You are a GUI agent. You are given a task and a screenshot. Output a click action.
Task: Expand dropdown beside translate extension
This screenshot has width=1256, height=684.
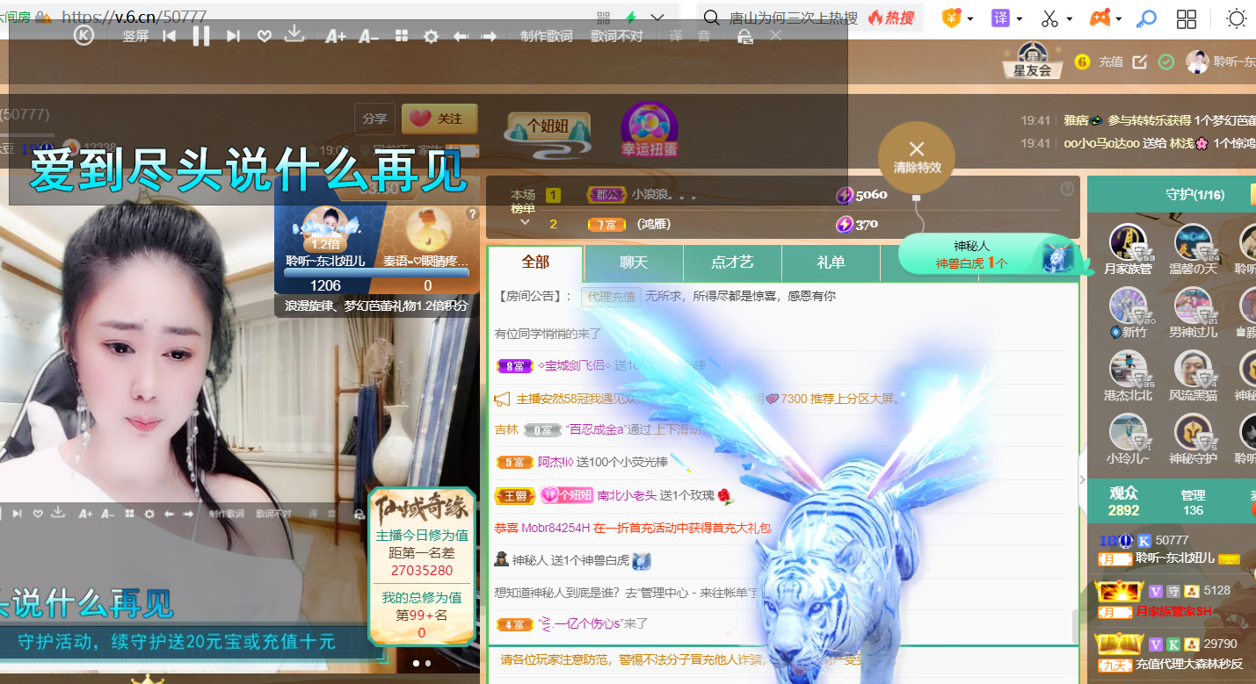(1019, 18)
